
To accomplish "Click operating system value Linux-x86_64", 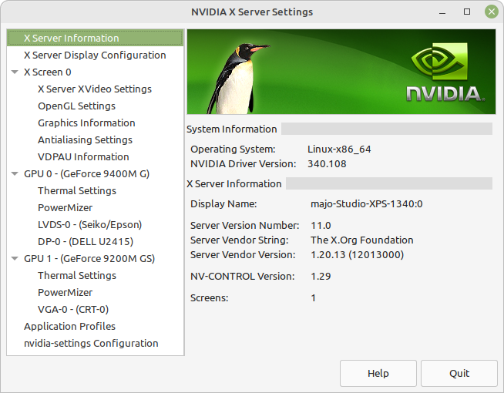I will (x=339, y=149).
